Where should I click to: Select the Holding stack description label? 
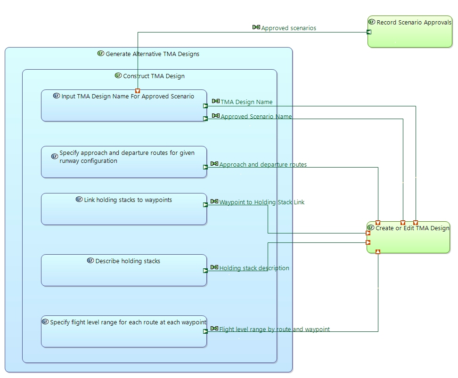[254, 268]
